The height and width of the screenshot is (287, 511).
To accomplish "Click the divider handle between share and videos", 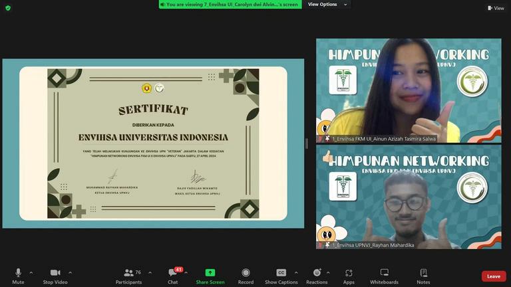I will [307, 143].
